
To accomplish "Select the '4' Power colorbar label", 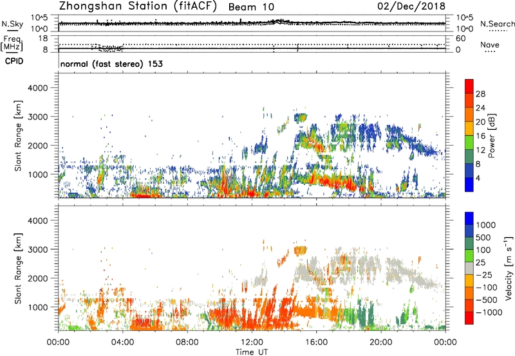I will [478, 179].
